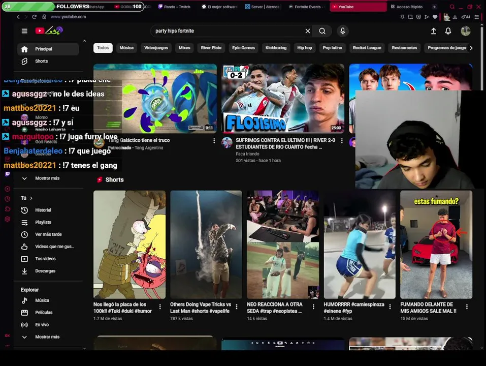The width and height of the screenshot is (486, 366).
Task: Select the River Plate filter chip
Action: click(211, 48)
